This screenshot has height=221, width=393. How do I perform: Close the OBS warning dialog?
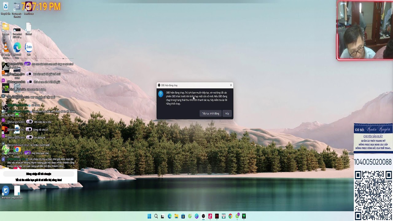[x=231, y=85]
